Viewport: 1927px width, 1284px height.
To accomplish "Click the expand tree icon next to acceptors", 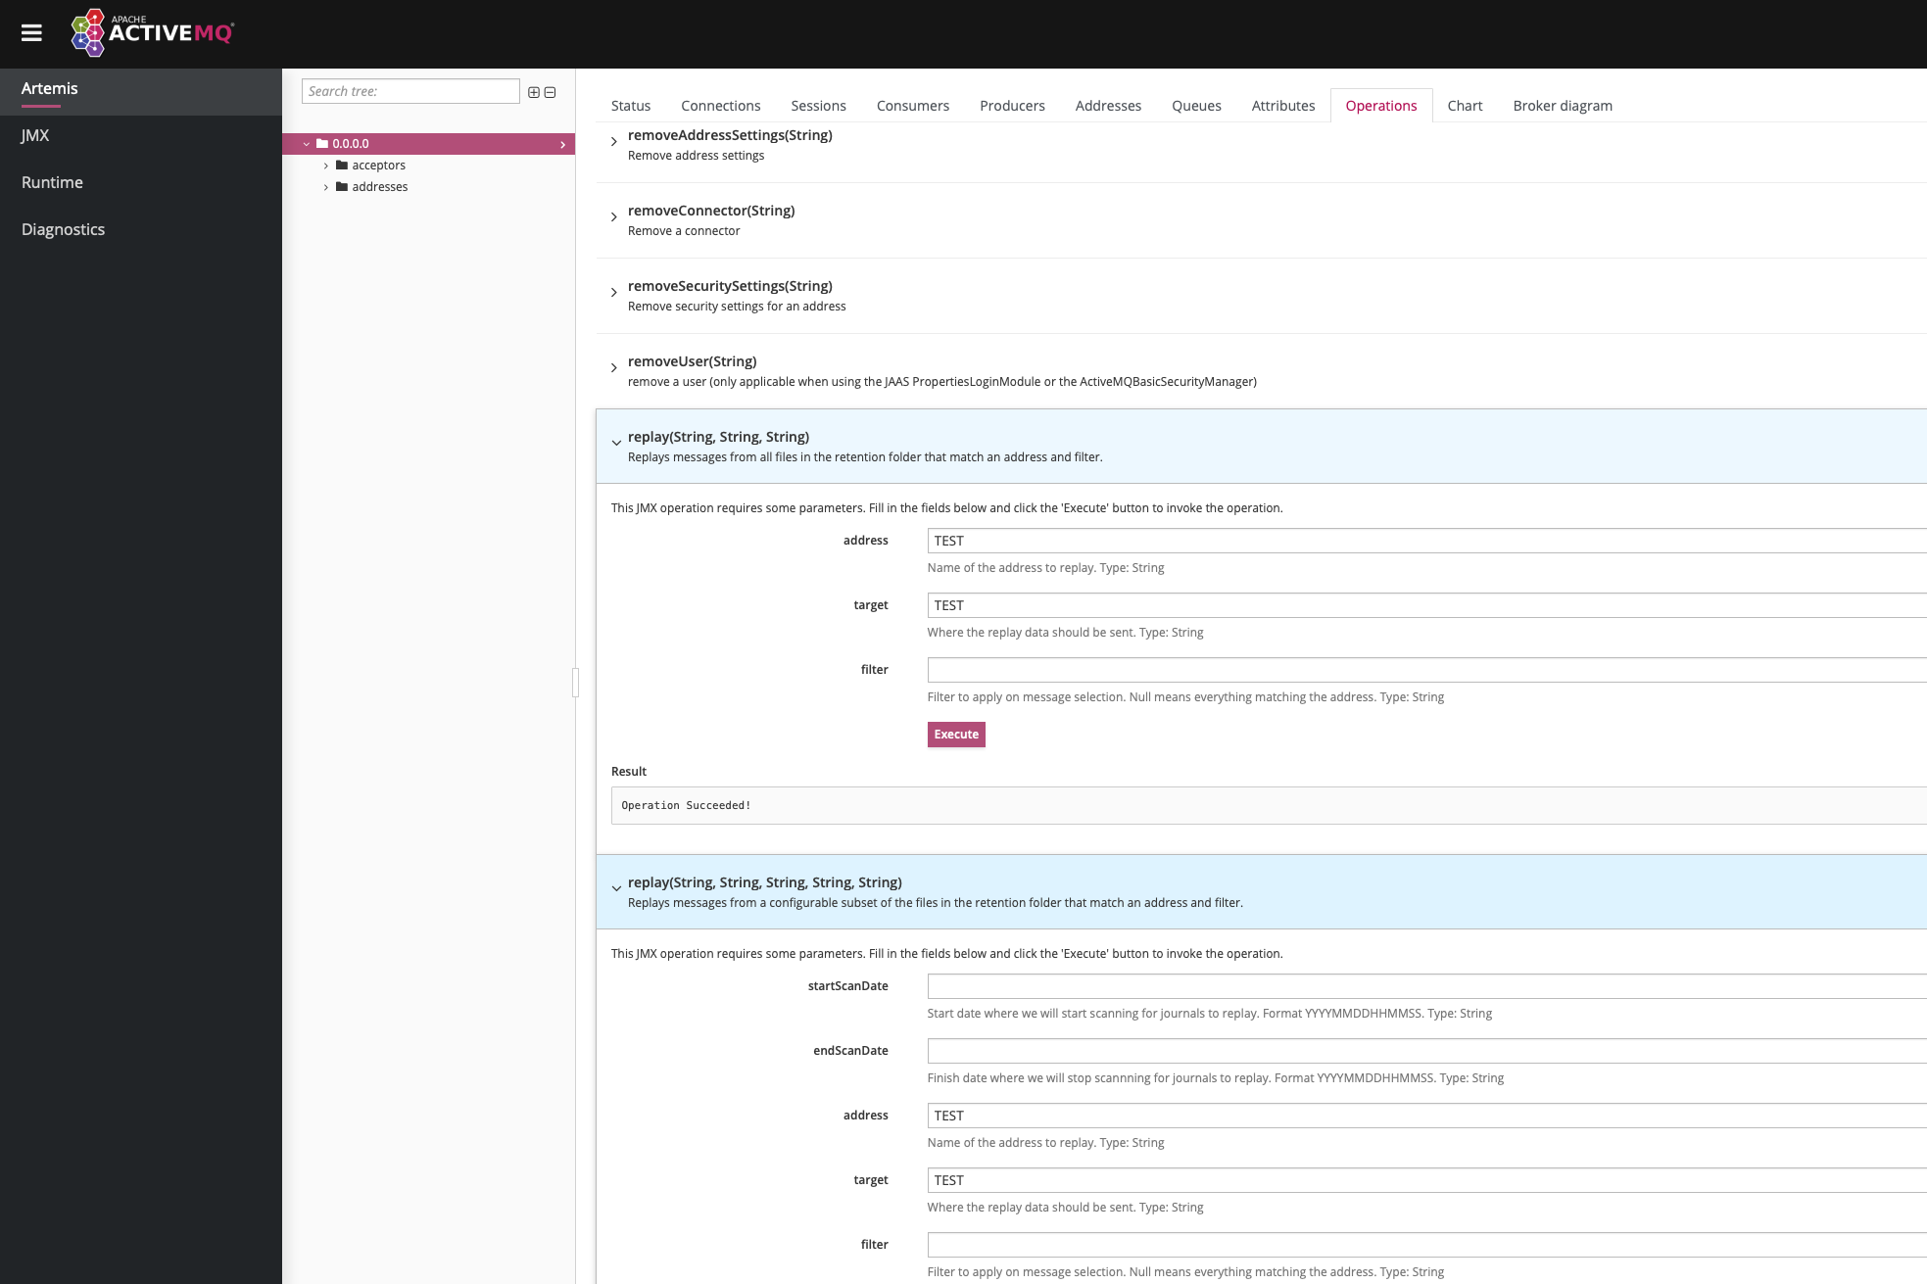I will pyautogui.click(x=326, y=165).
